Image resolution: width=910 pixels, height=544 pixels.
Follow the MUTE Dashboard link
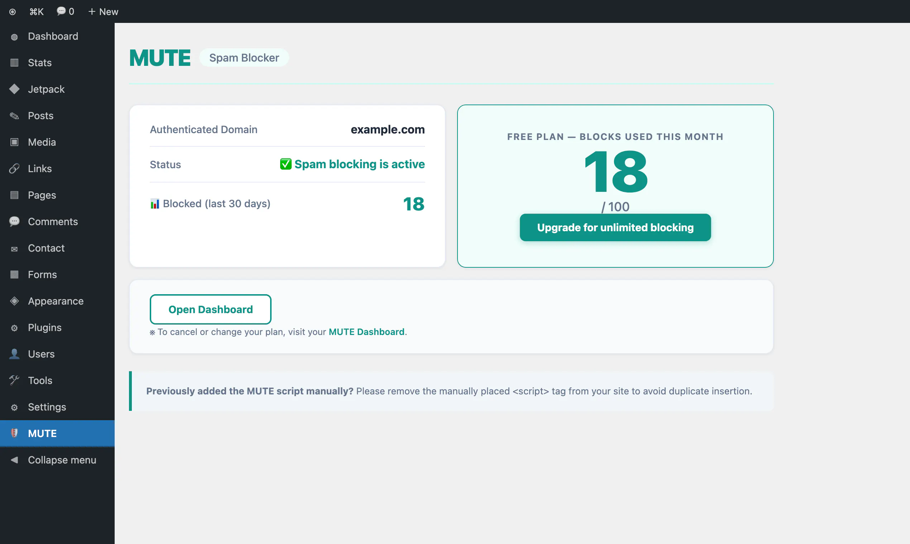[366, 332]
